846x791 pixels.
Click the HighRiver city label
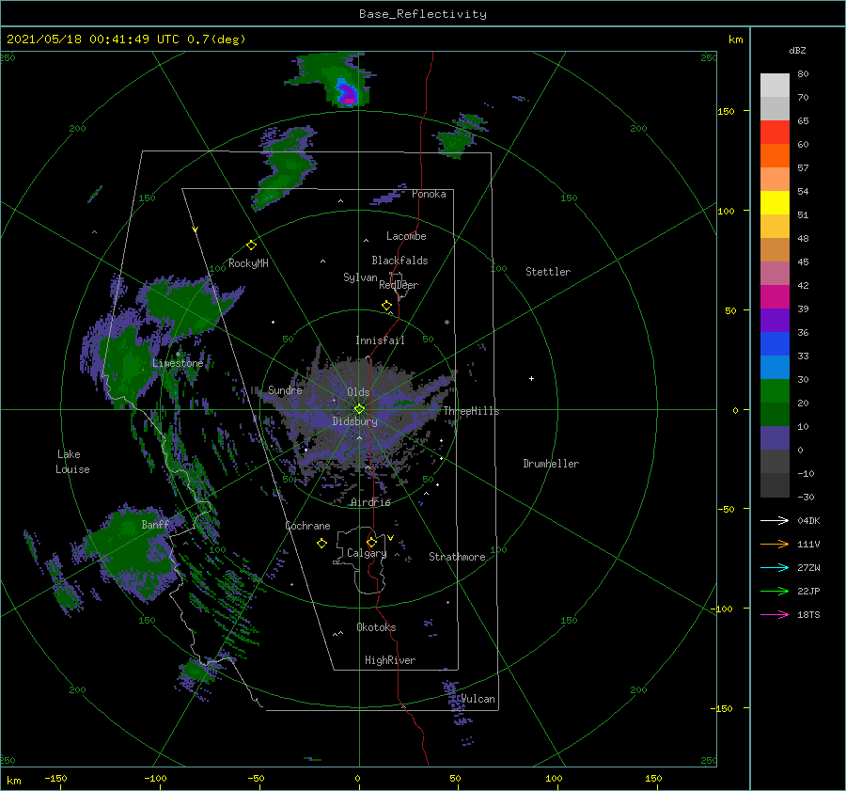click(x=390, y=660)
